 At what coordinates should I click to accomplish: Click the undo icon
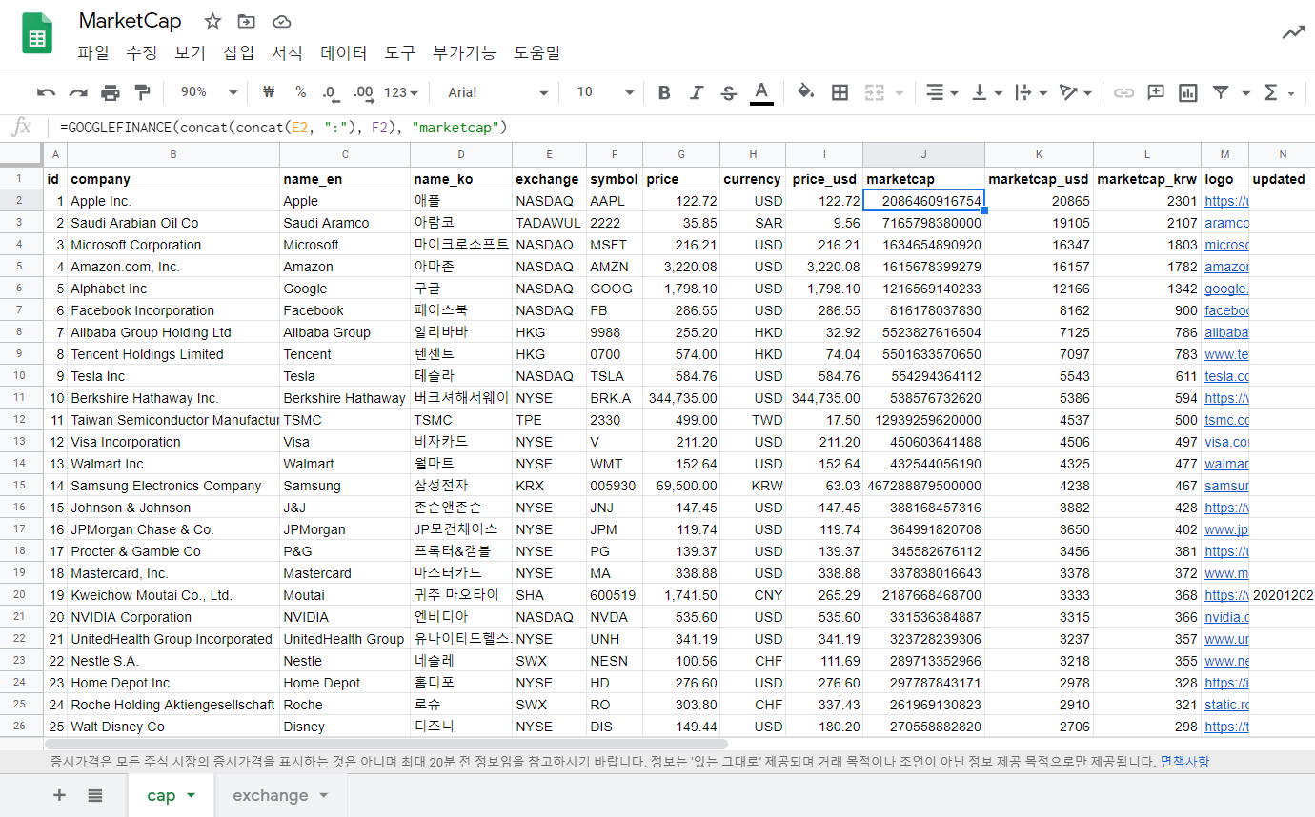tap(46, 92)
